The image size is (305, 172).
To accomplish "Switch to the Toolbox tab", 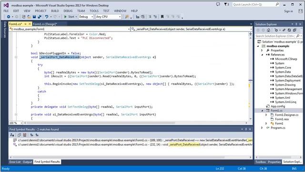I will point(261,162).
